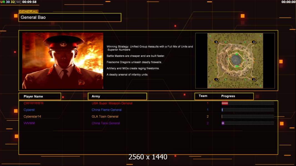Click the Winning Strategy description text

pyautogui.click(x=150, y=48)
